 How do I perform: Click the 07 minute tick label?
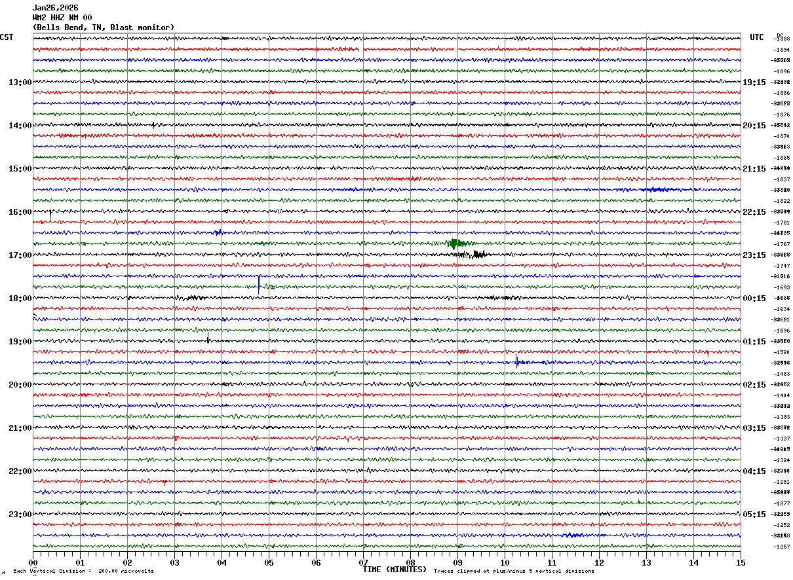[x=363, y=562]
